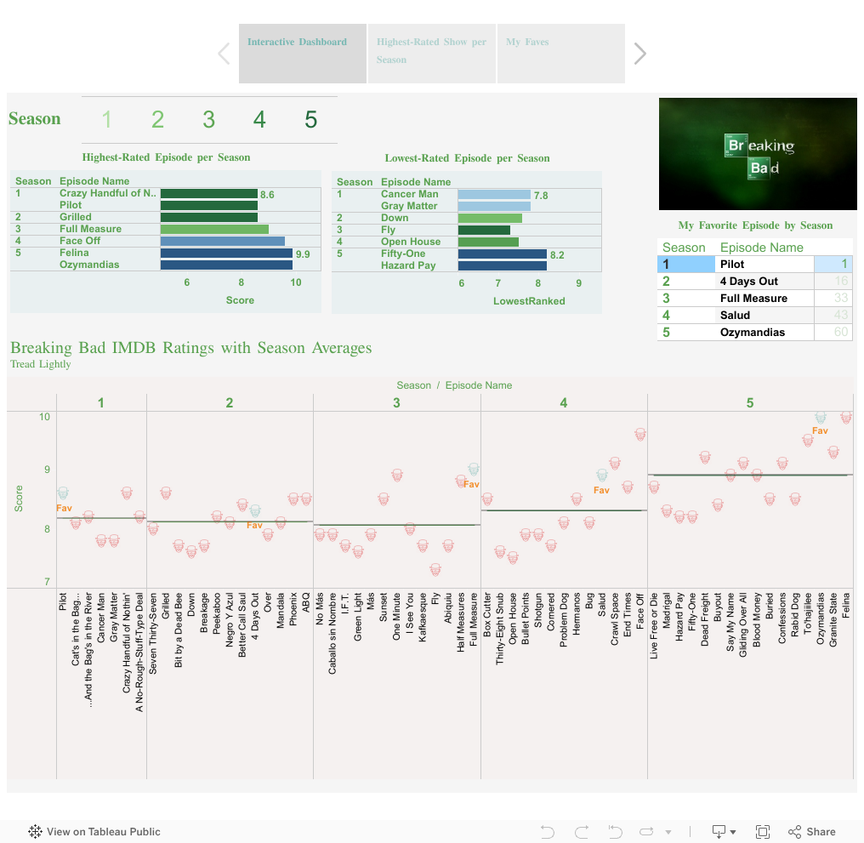Open the My Faves tab
The image size is (864, 843).
tap(527, 42)
